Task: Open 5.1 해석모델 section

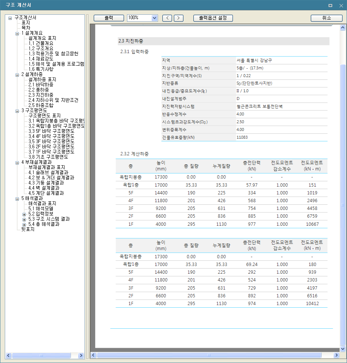Action: click(x=41, y=208)
